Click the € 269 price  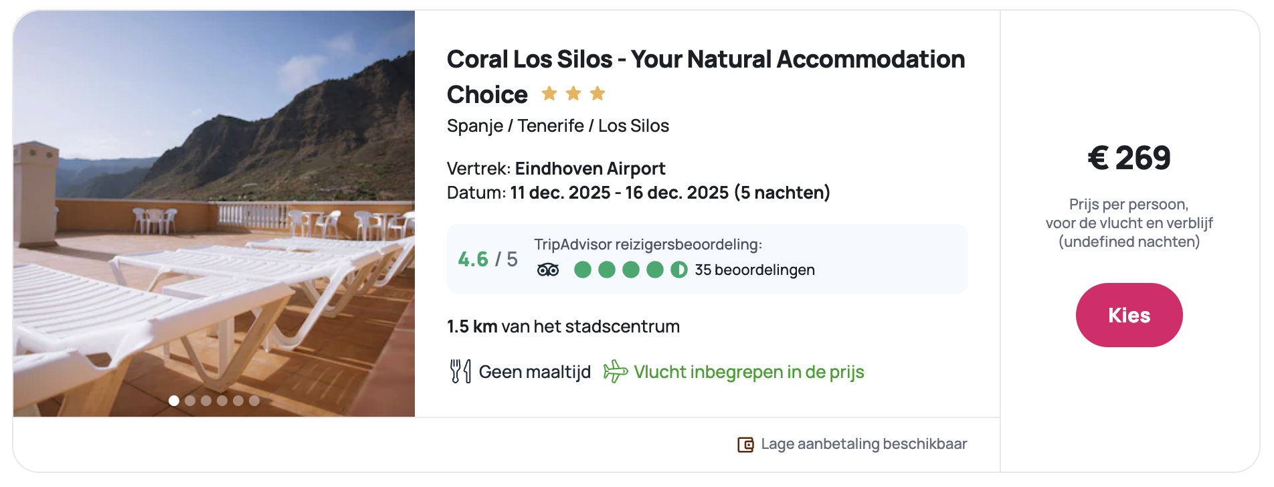[x=1129, y=159]
